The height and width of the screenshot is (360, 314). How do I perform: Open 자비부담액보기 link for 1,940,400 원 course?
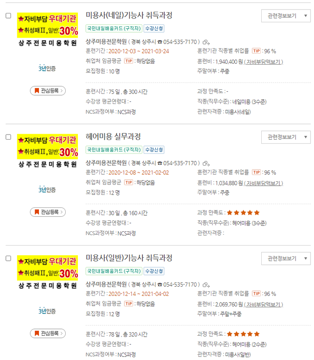point(263,62)
